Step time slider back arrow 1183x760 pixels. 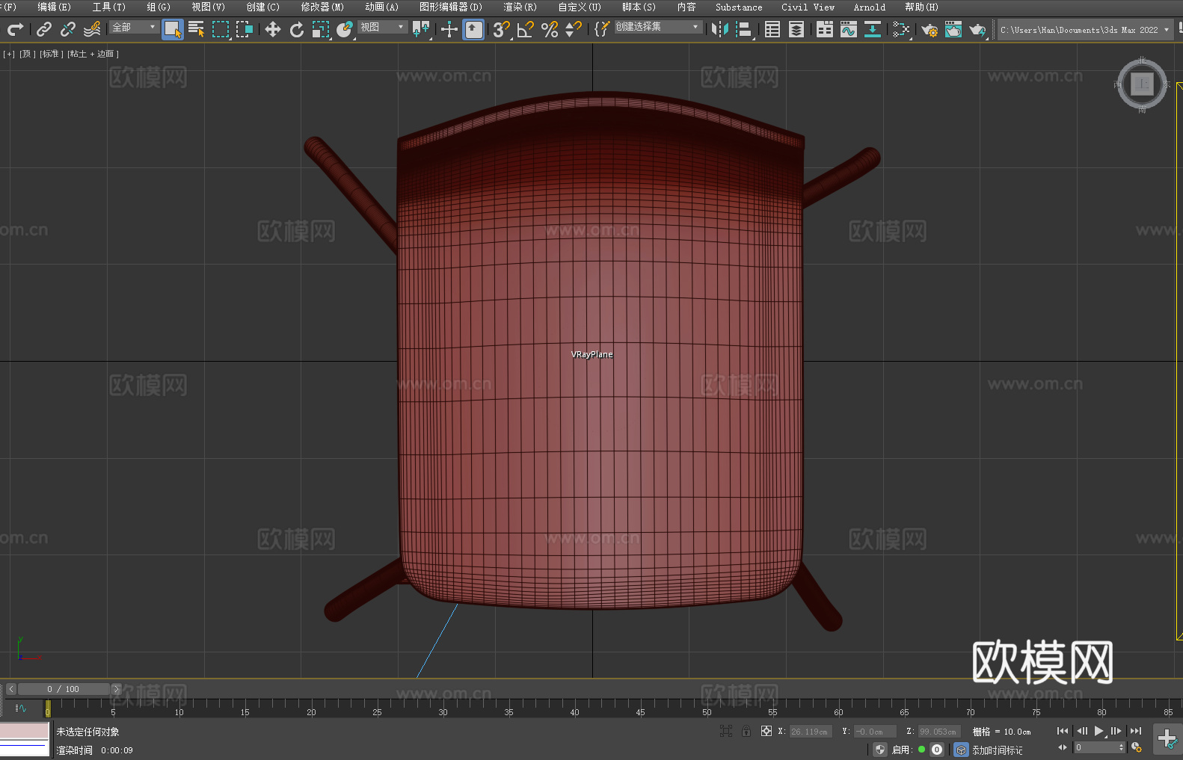tap(10, 689)
